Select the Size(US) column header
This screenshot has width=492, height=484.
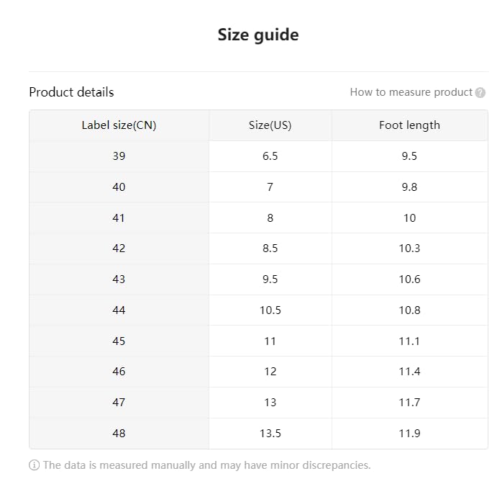270,125
